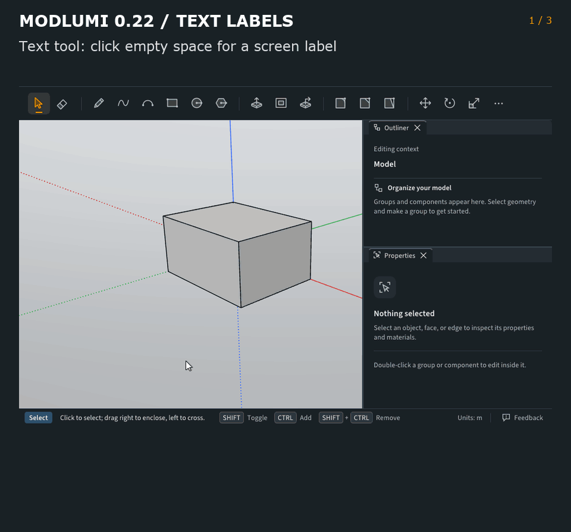This screenshot has width=571, height=532.
Task: Activate the Select arrow tool
Action: (39, 104)
